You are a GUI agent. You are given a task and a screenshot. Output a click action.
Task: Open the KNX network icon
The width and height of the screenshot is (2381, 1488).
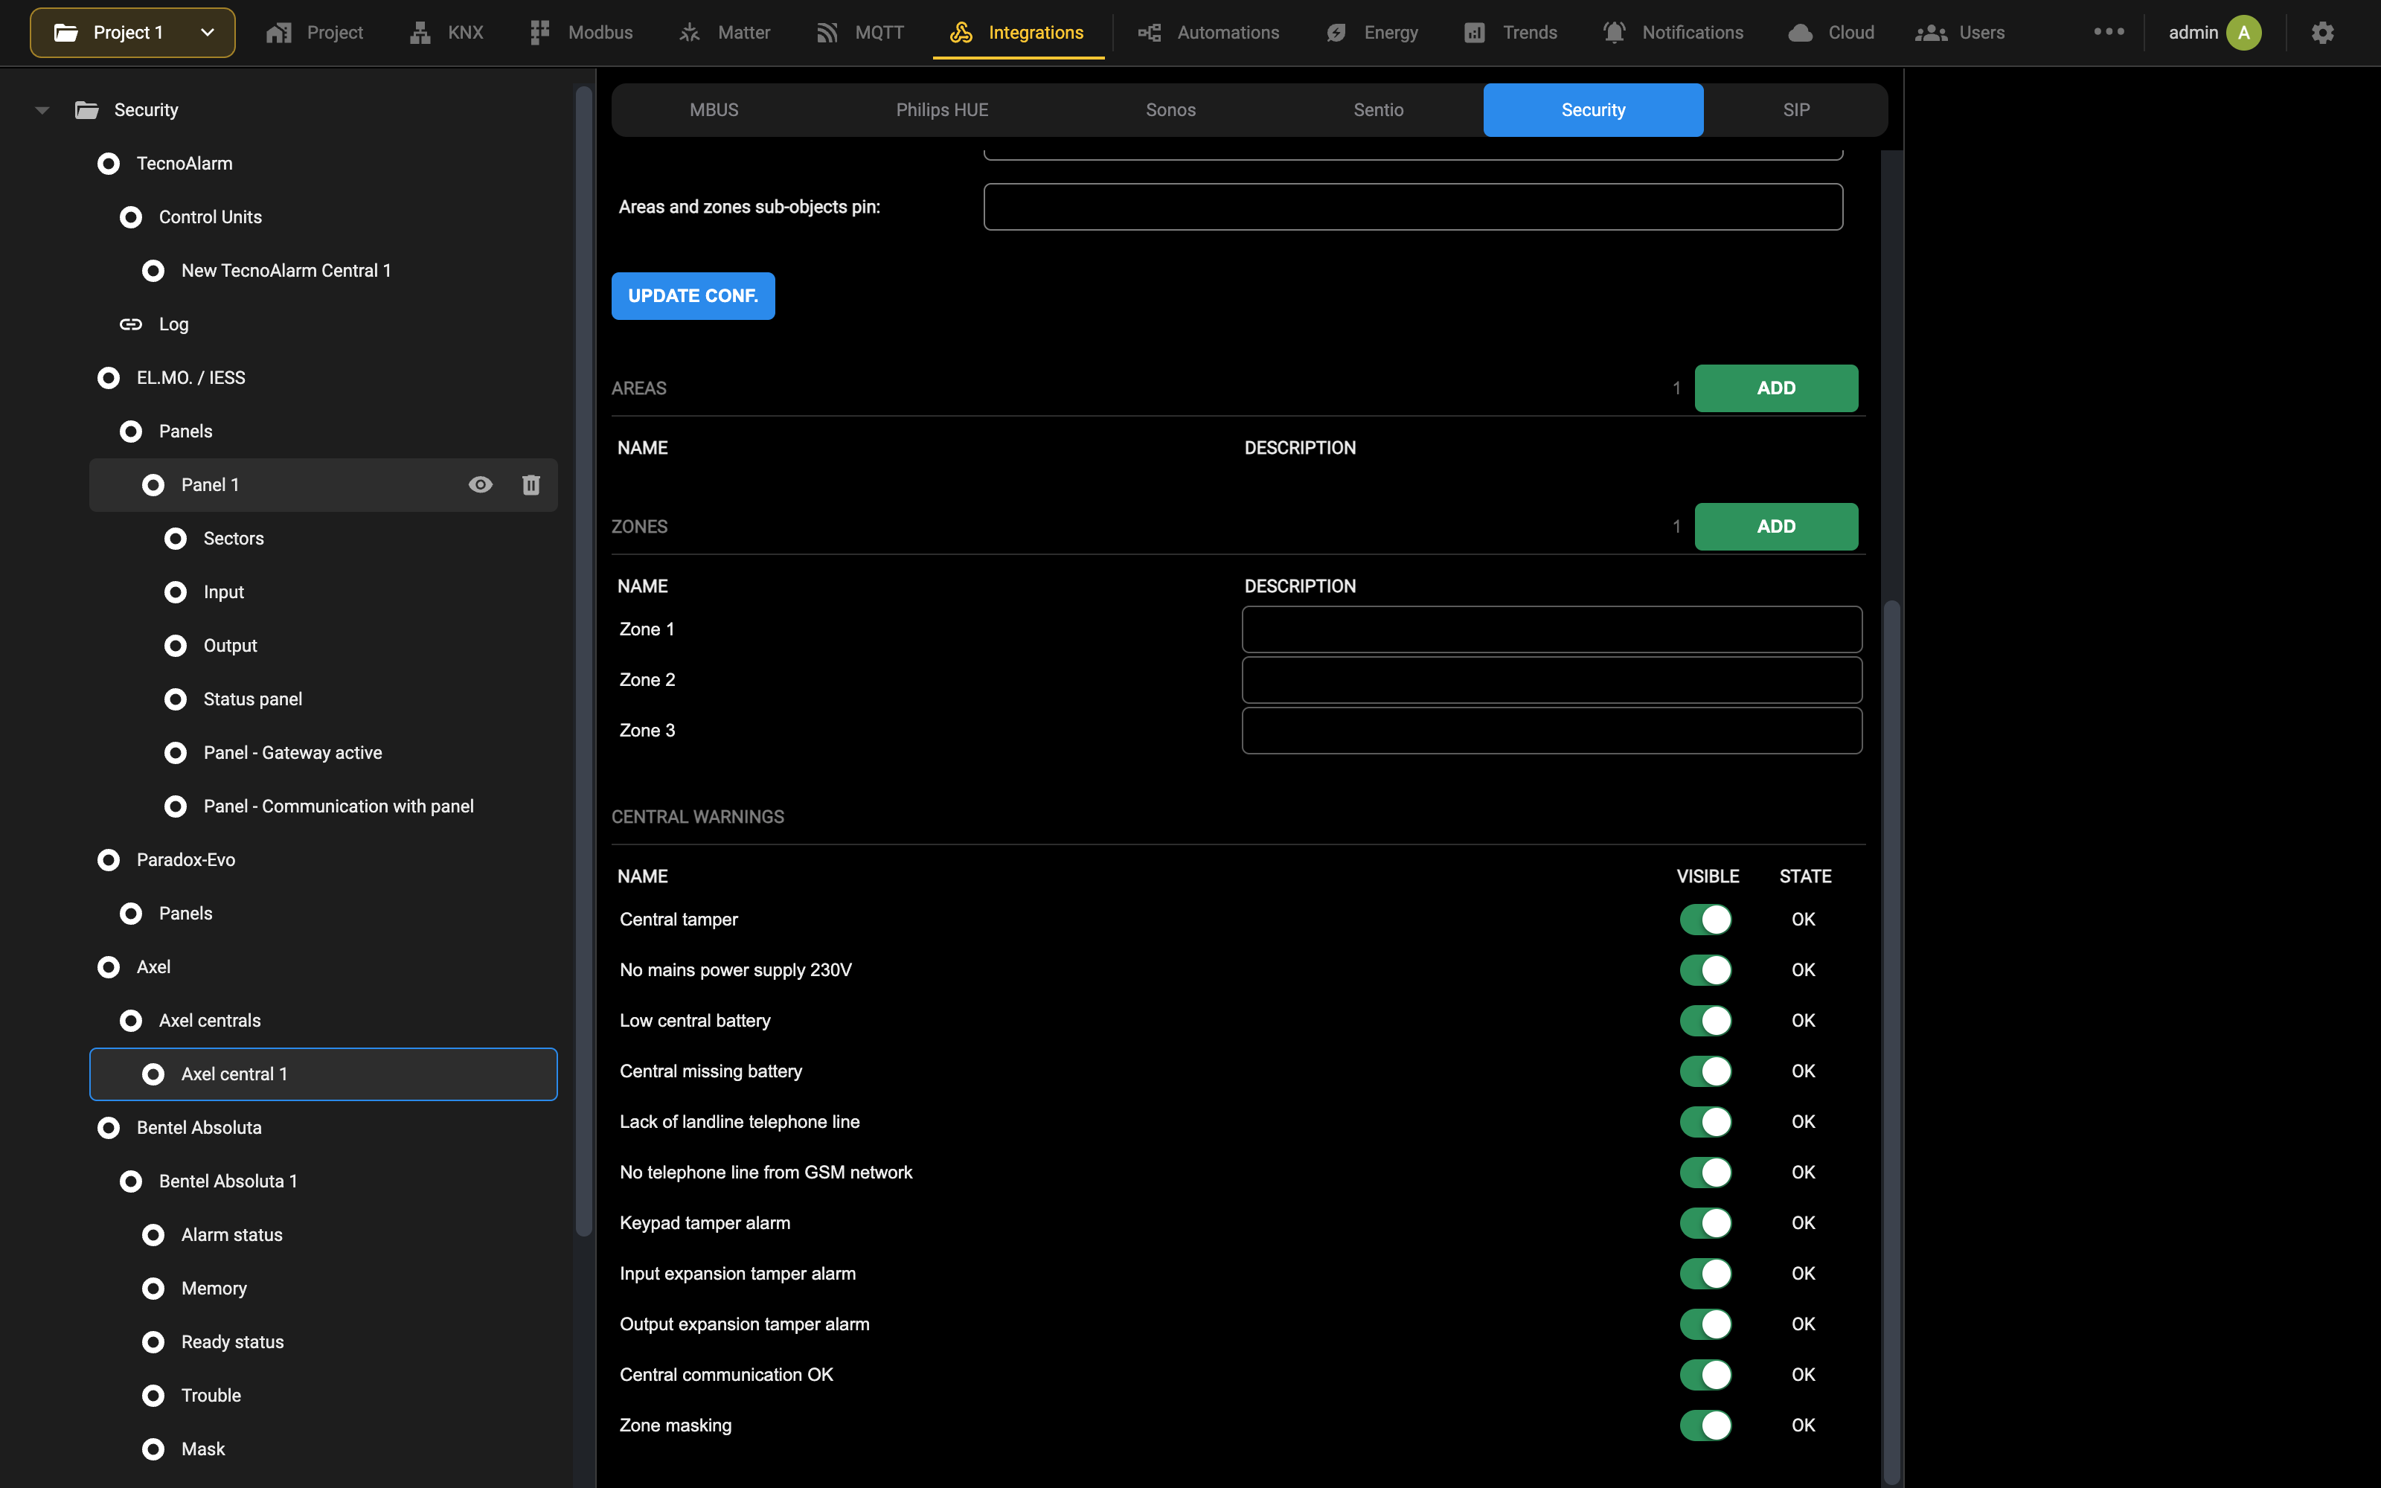[420, 33]
